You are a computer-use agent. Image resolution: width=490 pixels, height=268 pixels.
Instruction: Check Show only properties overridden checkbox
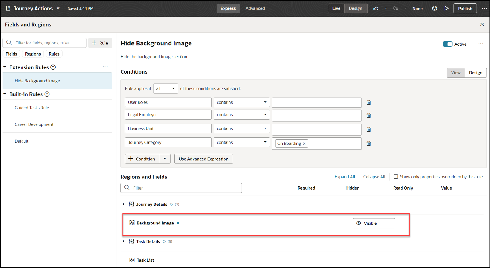pyautogui.click(x=396, y=177)
